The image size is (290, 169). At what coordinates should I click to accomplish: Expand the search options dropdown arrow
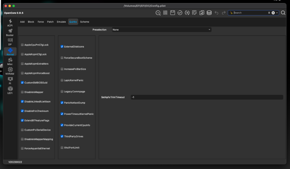point(277,13)
